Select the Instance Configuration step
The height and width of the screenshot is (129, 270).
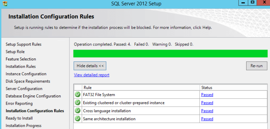coord(26,74)
